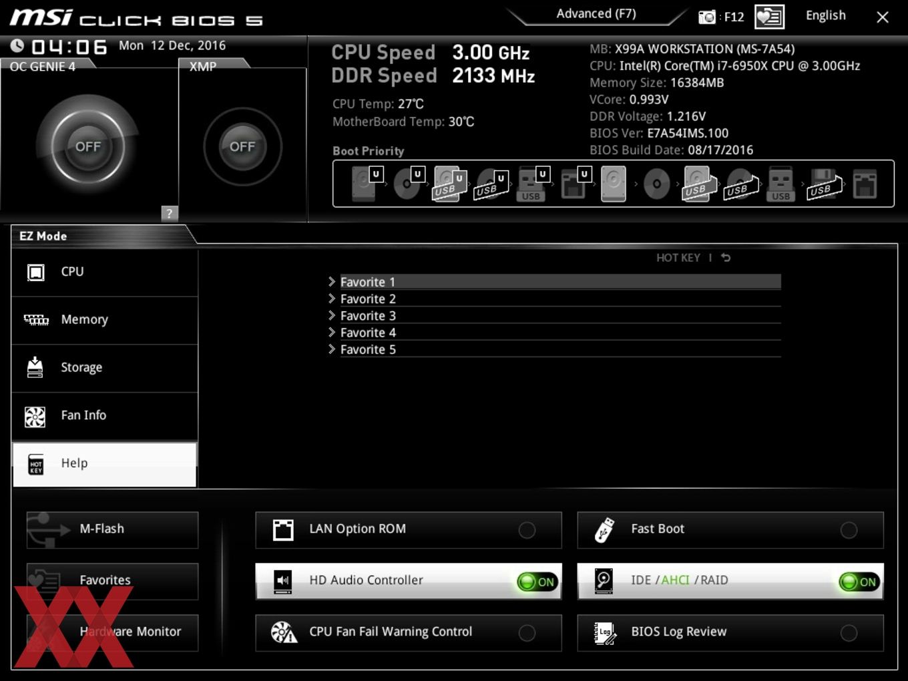This screenshot has width=908, height=681.
Task: Click the BIOS Log Review notepad icon
Action: 605,633
